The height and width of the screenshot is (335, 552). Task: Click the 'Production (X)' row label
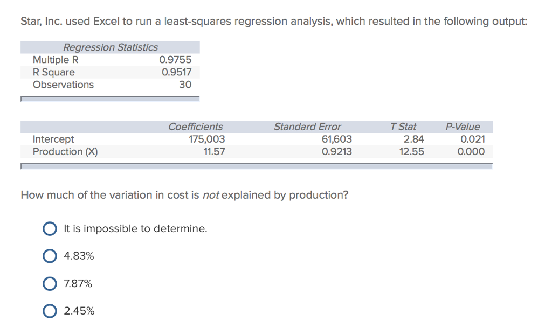[x=65, y=152]
